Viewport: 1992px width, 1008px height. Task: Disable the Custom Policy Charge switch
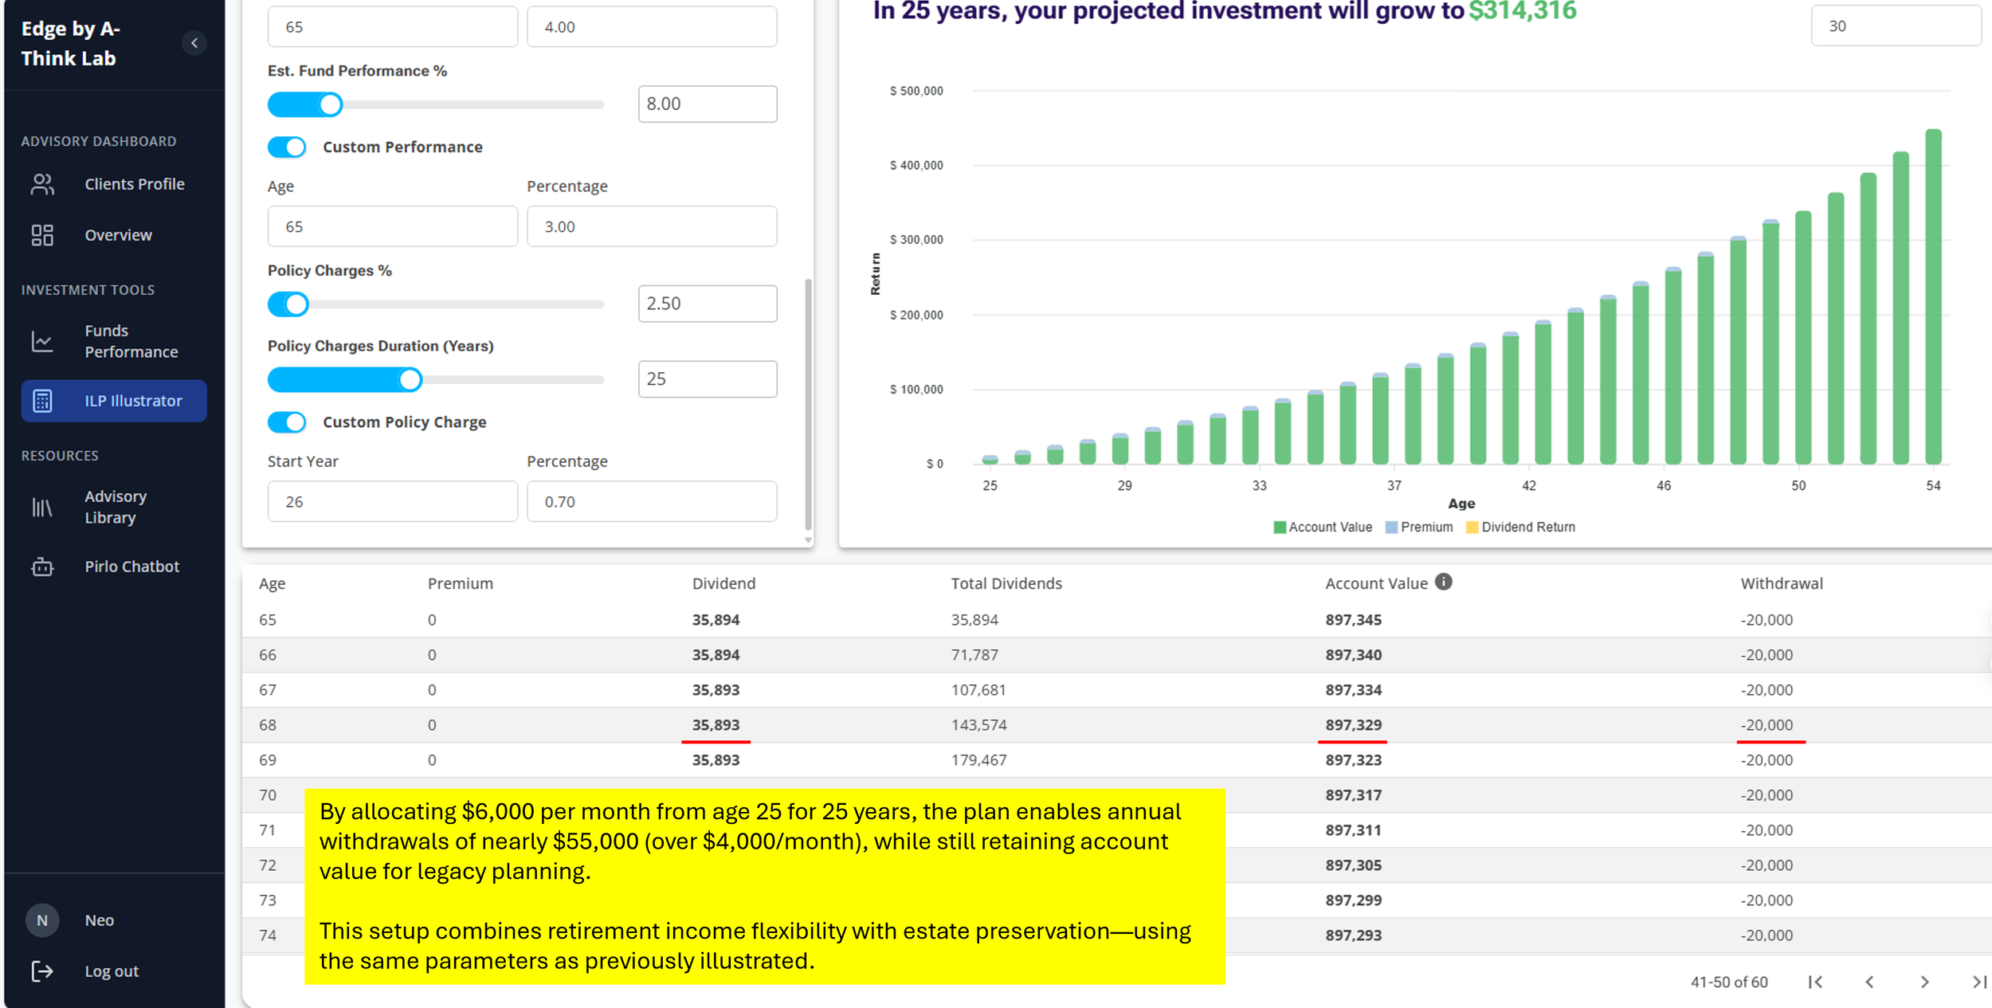[287, 422]
